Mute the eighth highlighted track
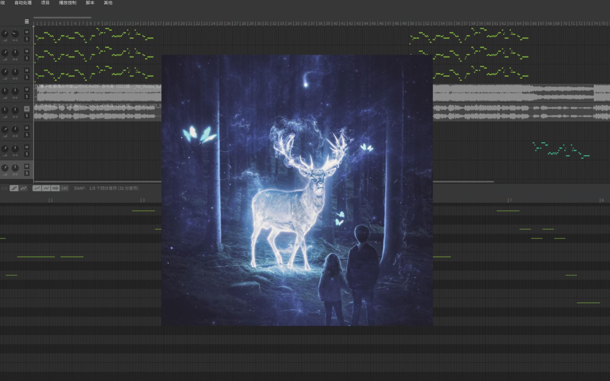Image resolution: width=610 pixels, height=381 pixels. tap(27, 166)
